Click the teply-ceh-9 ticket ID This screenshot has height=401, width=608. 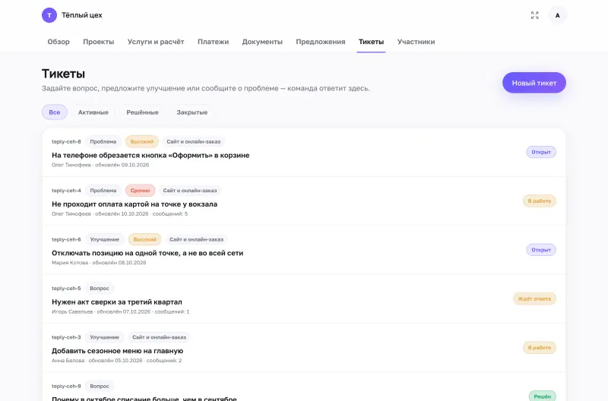66,386
